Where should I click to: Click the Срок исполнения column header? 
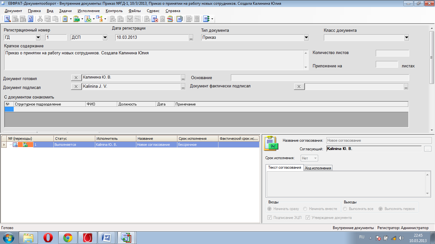pos(198,139)
